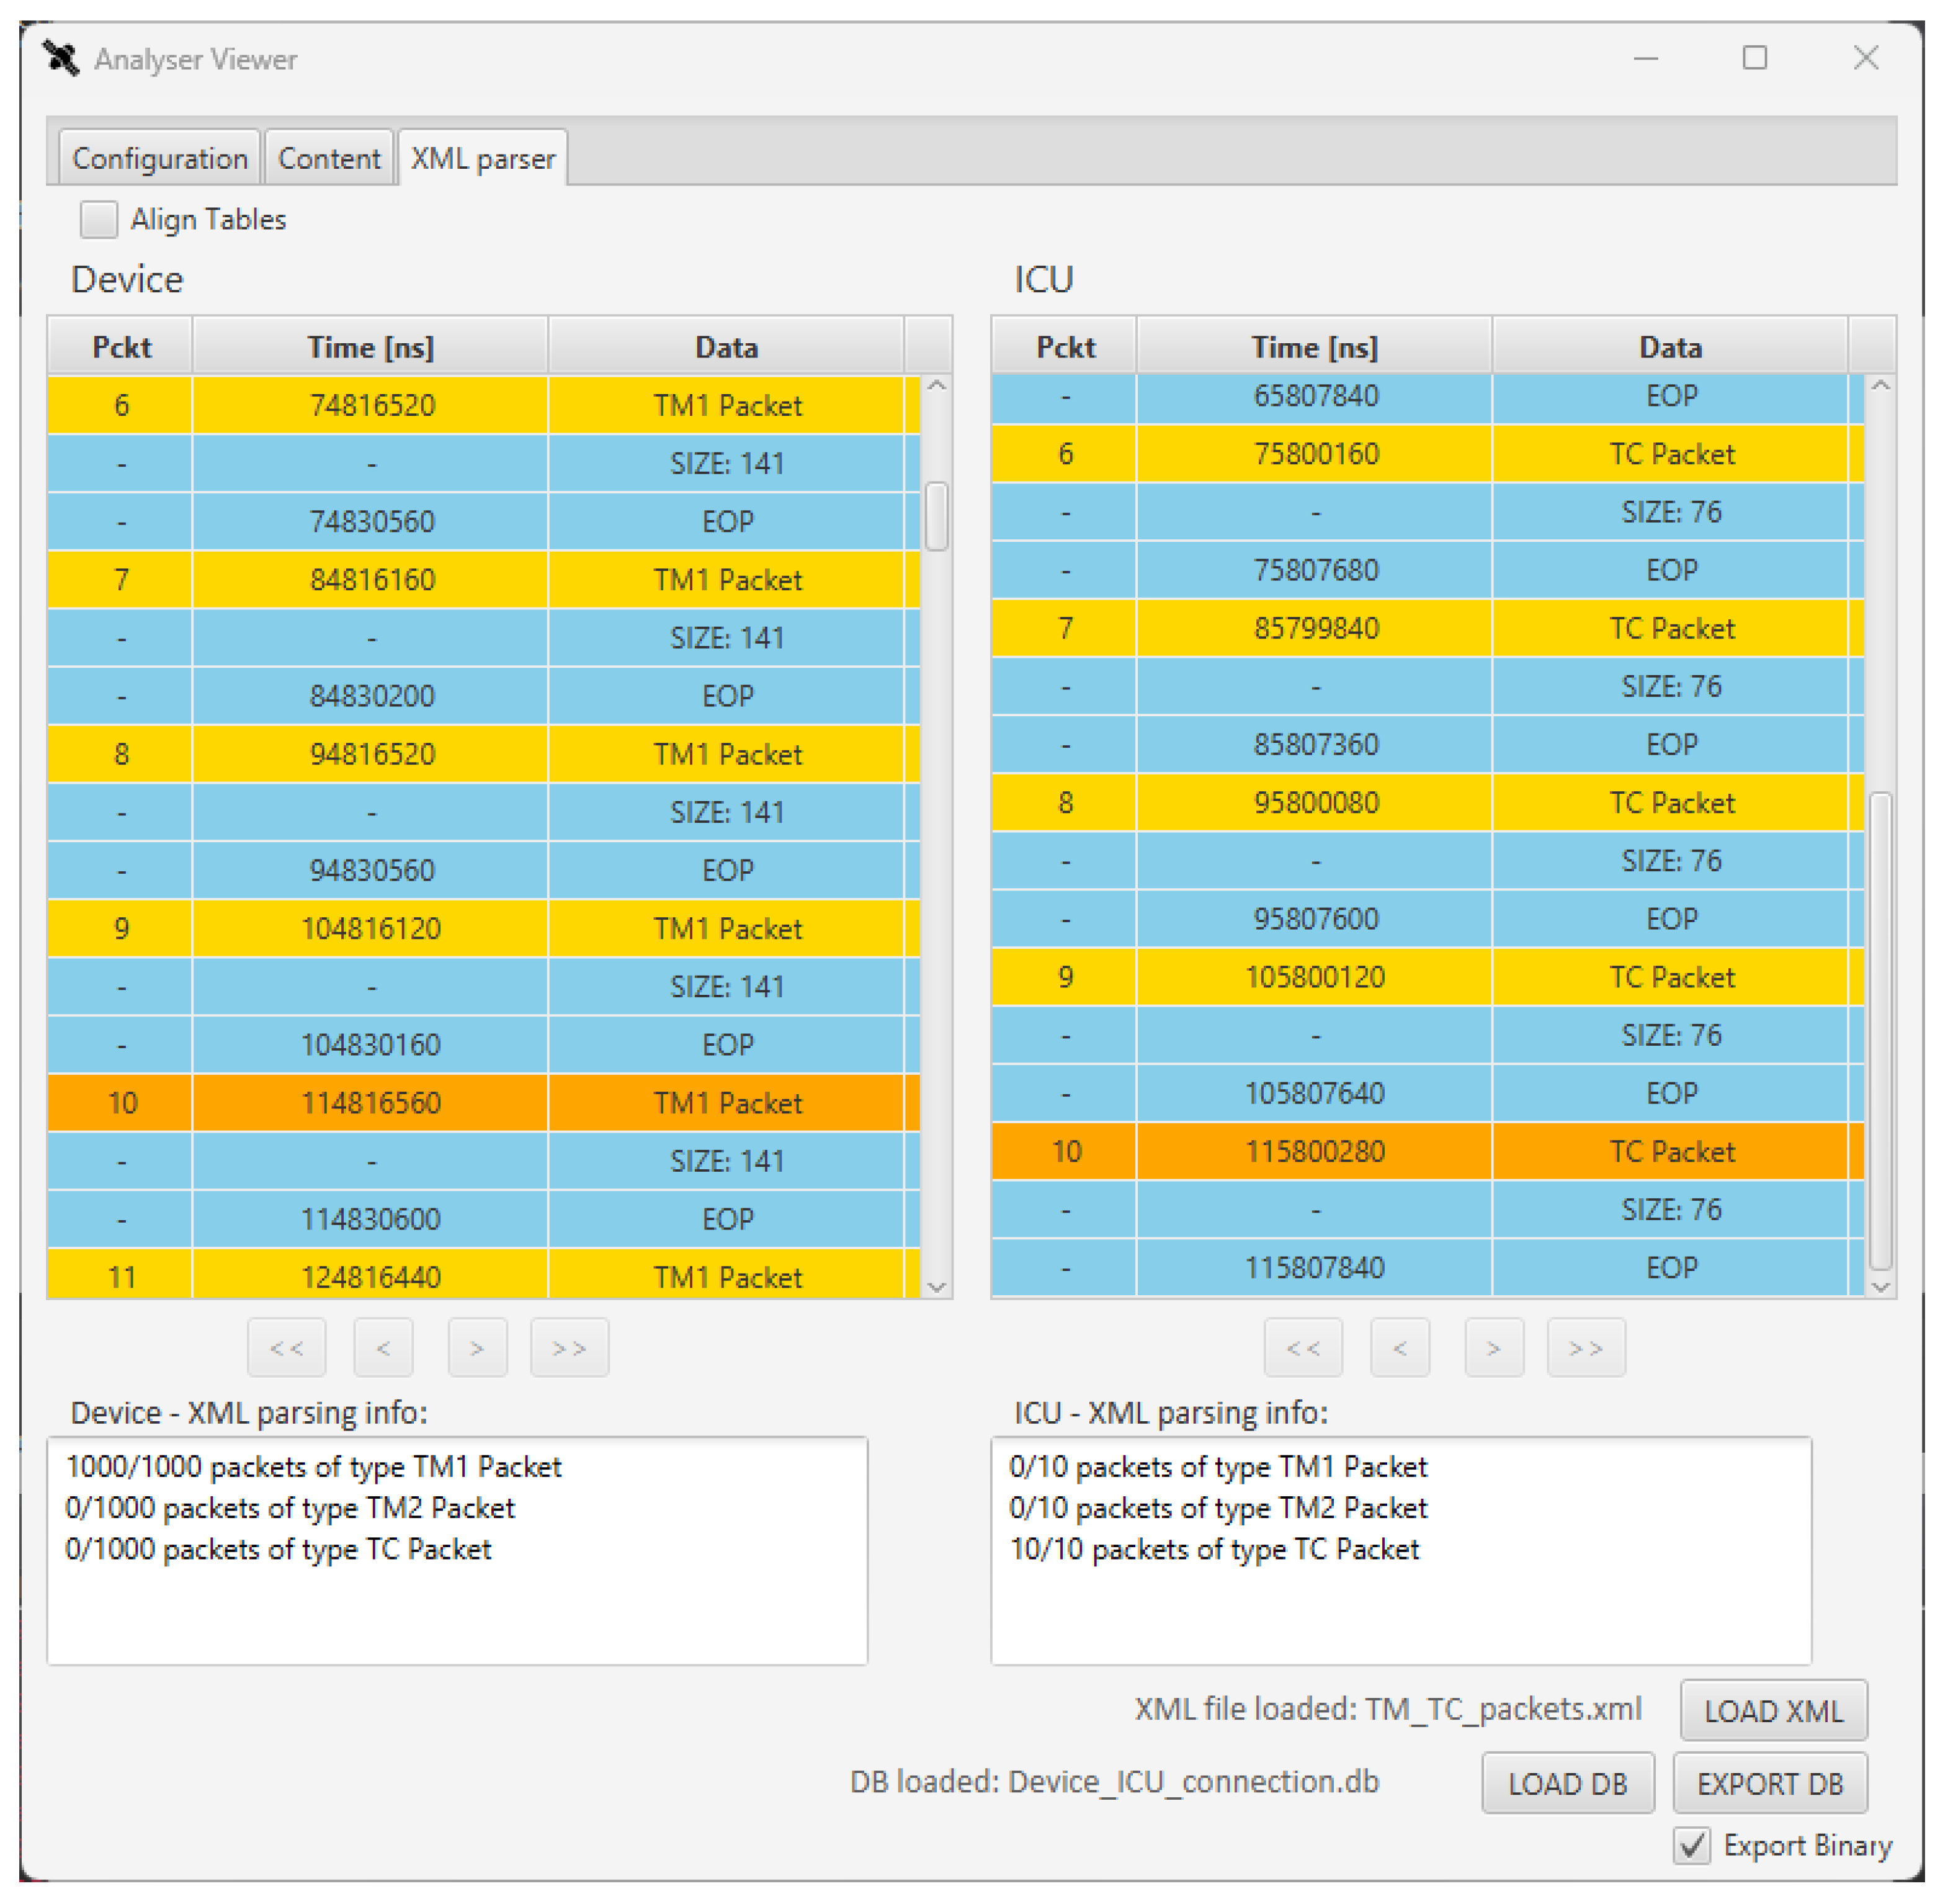The image size is (1948, 1904).
Task: Open the Content tab
Action: pyautogui.click(x=329, y=158)
